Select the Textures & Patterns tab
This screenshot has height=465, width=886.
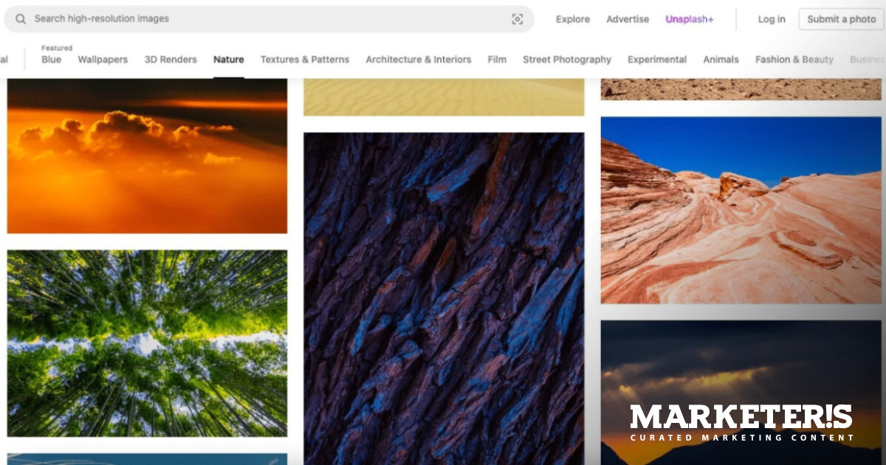tap(304, 60)
